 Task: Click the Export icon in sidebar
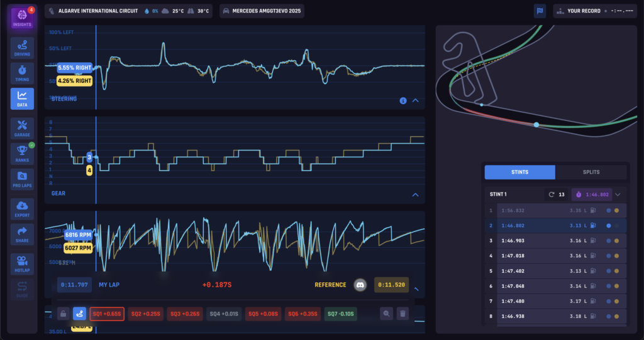tap(22, 209)
